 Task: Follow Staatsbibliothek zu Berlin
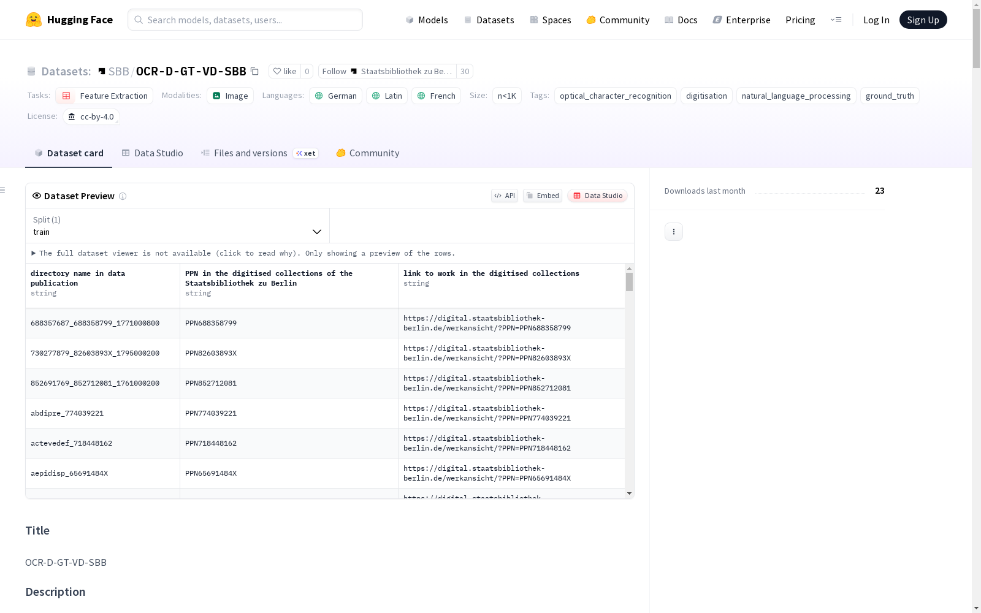coord(387,72)
